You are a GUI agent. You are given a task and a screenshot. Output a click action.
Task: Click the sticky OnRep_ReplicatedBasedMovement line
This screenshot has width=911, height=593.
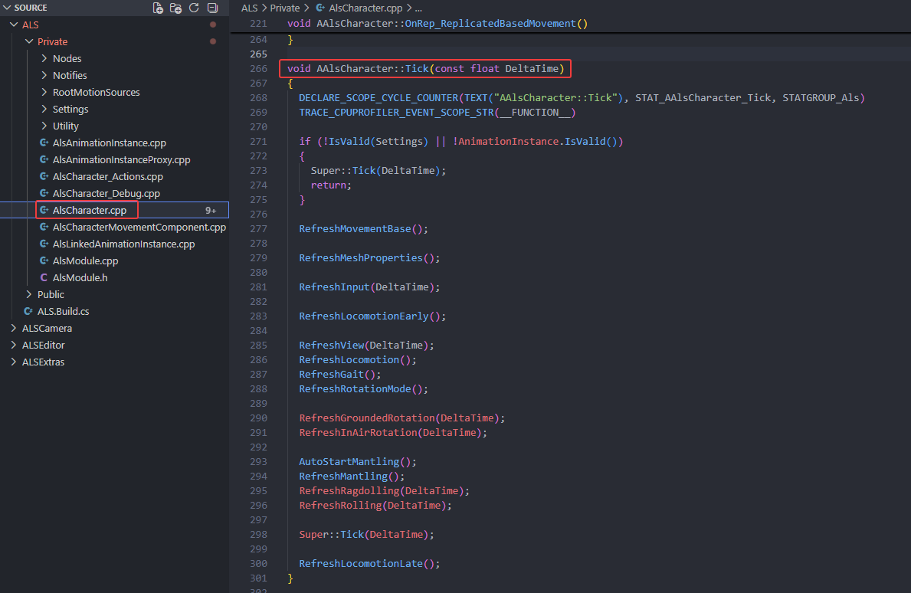pyautogui.click(x=437, y=23)
